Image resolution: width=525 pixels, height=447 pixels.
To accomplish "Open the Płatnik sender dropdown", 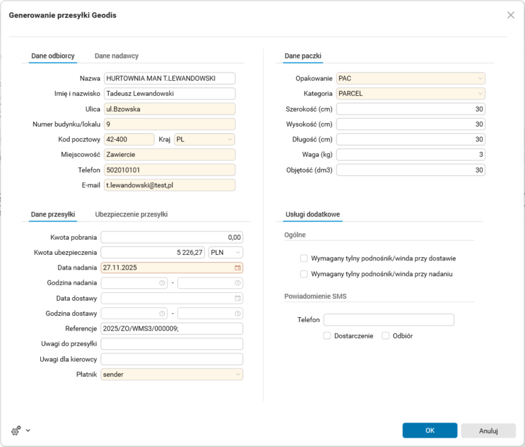I will [238, 374].
